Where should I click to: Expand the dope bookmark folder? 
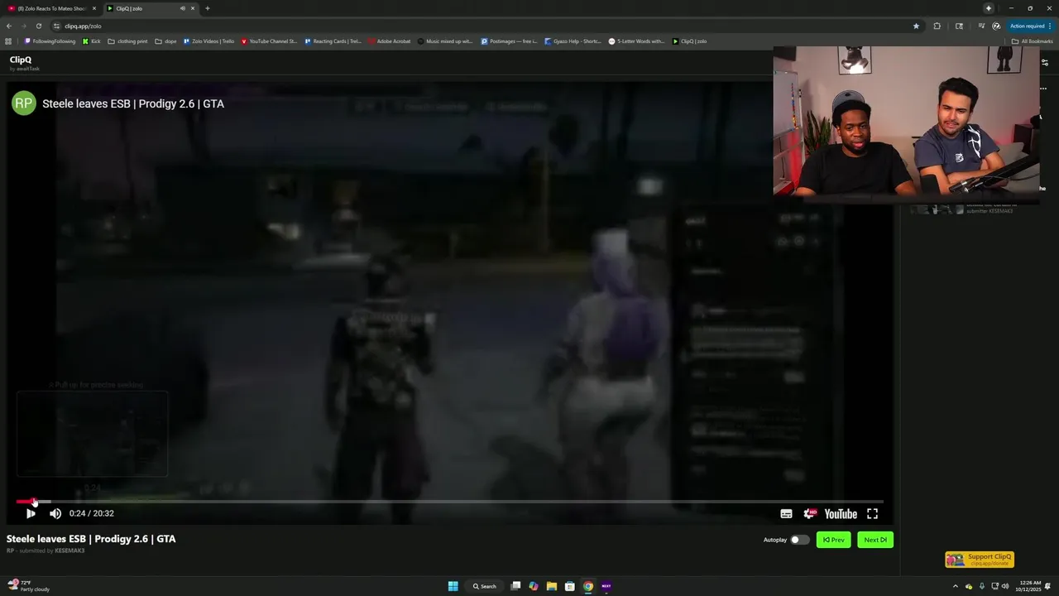tap(165, 41)
